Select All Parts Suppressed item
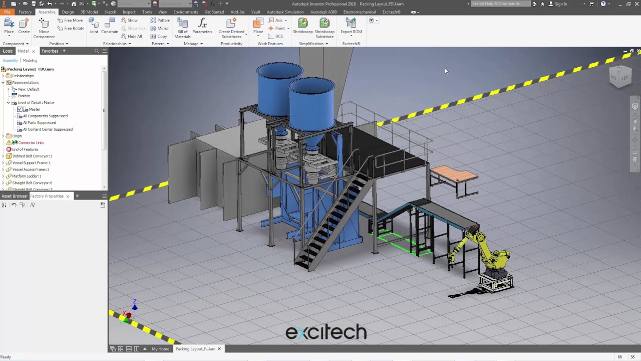This screenshot has width=641, height=361. pyautogui.click(x=39, y=123)
